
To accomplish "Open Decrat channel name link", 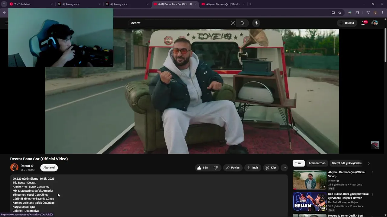I will [x=25, y=166].
